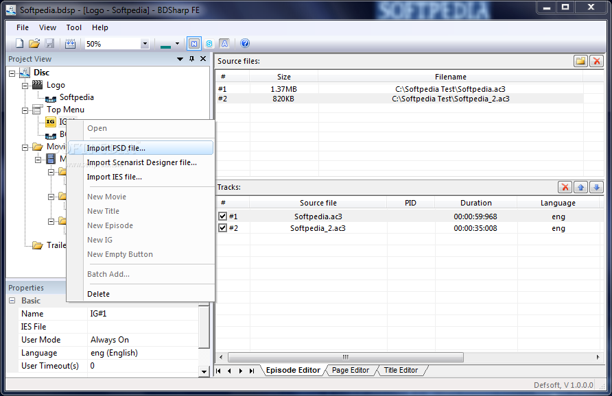Select source row Softpedia_2.ac3 820KB
The image size is (612, 396).
[x=400, y=99]
